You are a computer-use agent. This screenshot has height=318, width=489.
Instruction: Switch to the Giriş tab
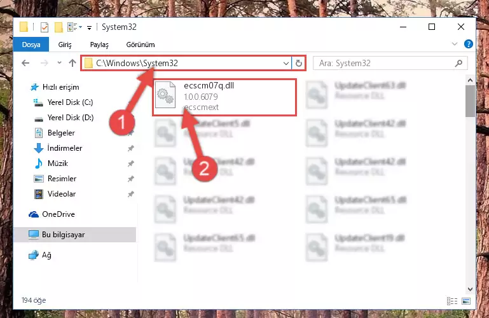tap(65, 45)
